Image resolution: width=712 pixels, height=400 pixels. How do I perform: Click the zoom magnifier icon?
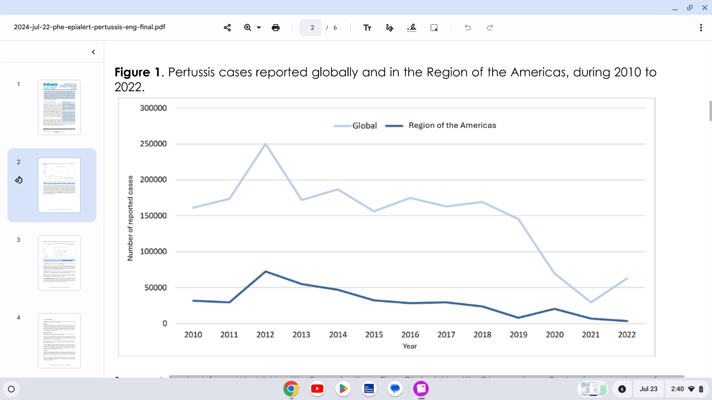[x=247, y=27]
